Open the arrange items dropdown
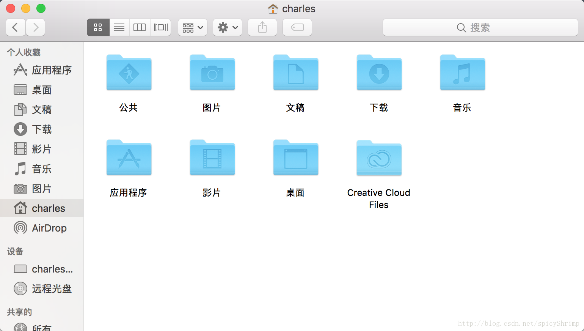 192,27
